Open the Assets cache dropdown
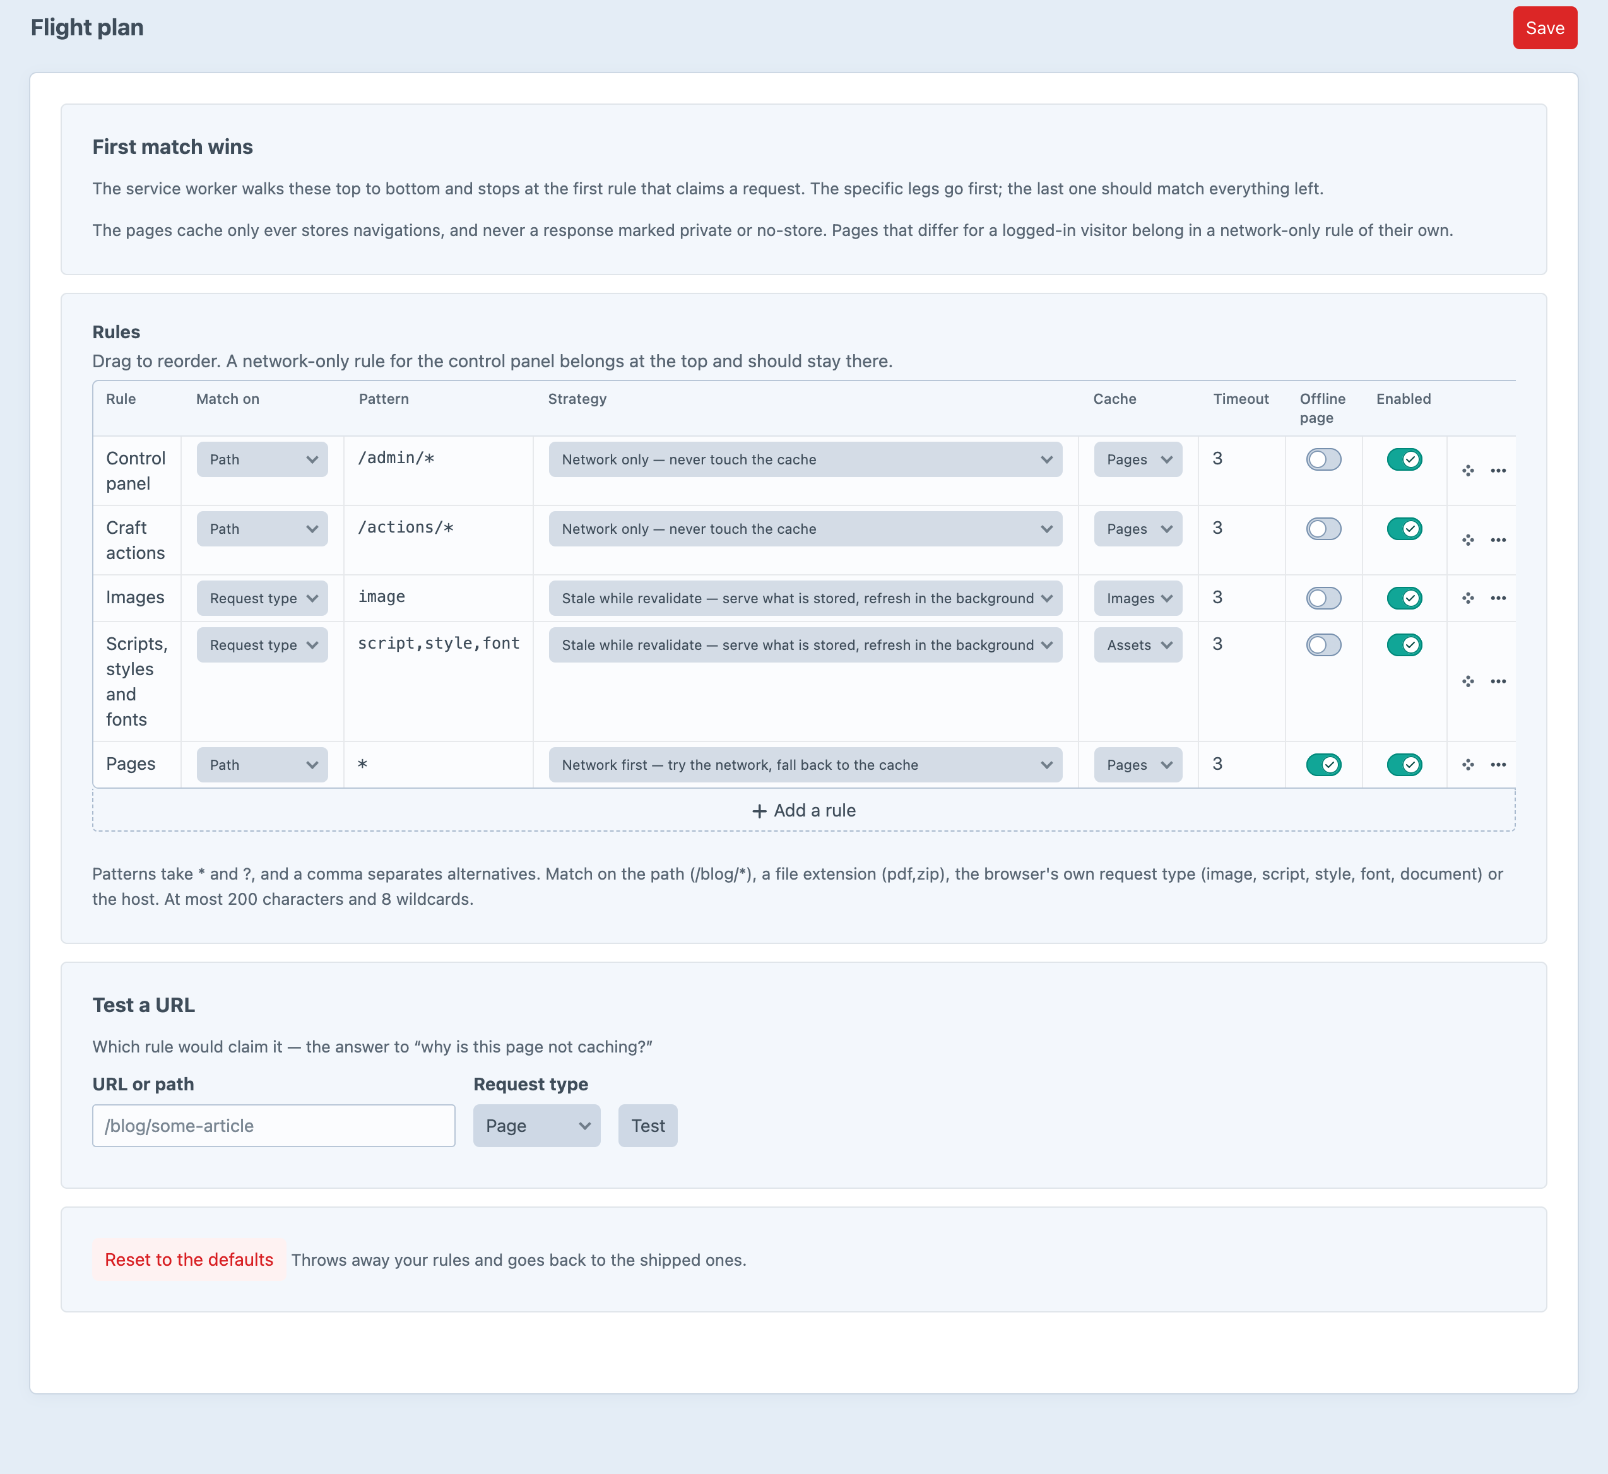The image size is (1608, 1474). click(1137, 644)
